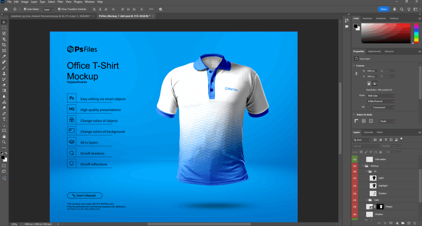
Task: Select the Zoom tool in the toolbar
Action: click(x=4, y=142)
